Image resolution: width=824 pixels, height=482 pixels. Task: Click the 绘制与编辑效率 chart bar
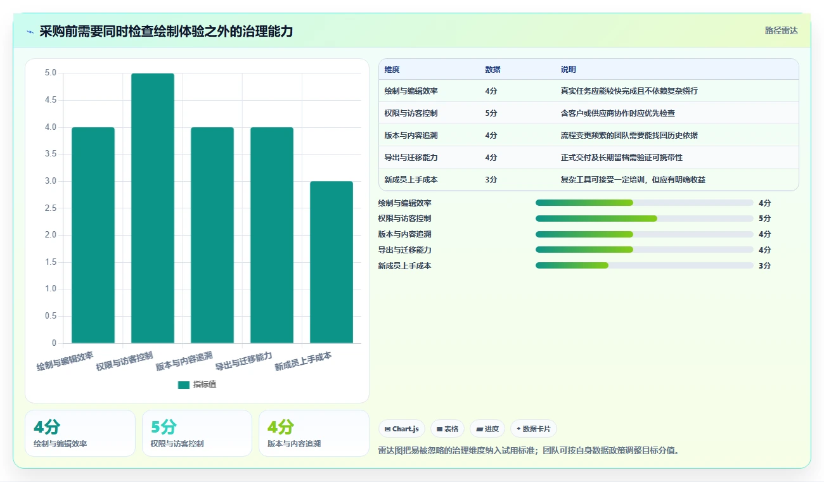[x=93, y=235]
